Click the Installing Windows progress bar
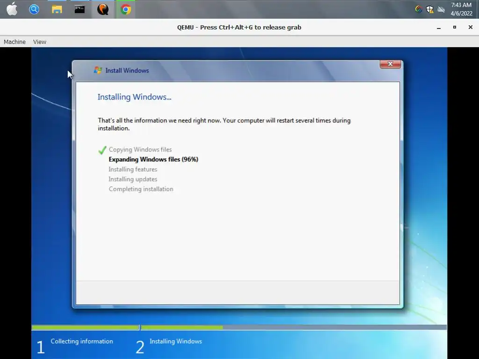The image size is (479, 359). click(294, 327)
